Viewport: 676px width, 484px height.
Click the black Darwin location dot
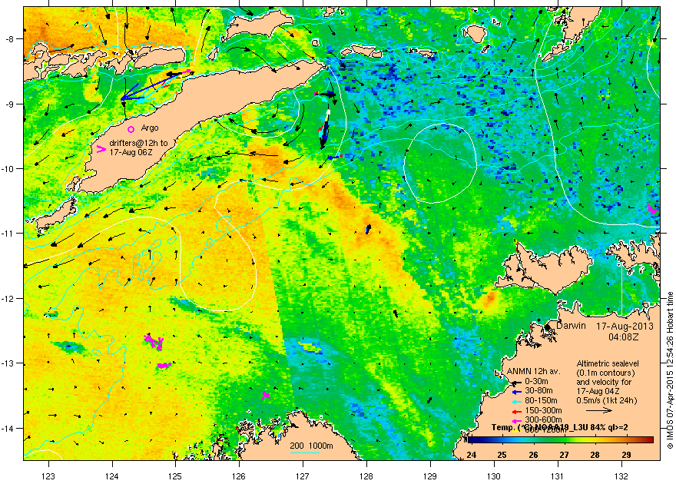coord(548,327)
